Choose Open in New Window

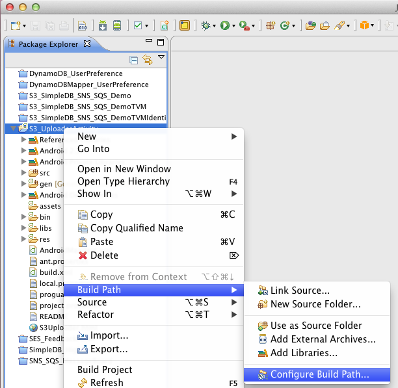click(x=153, y=169)
